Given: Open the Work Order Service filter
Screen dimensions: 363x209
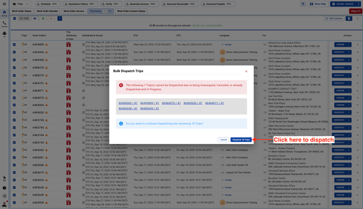Looking at the screenshot, I should pyautogui.click(x=74, y=11).
